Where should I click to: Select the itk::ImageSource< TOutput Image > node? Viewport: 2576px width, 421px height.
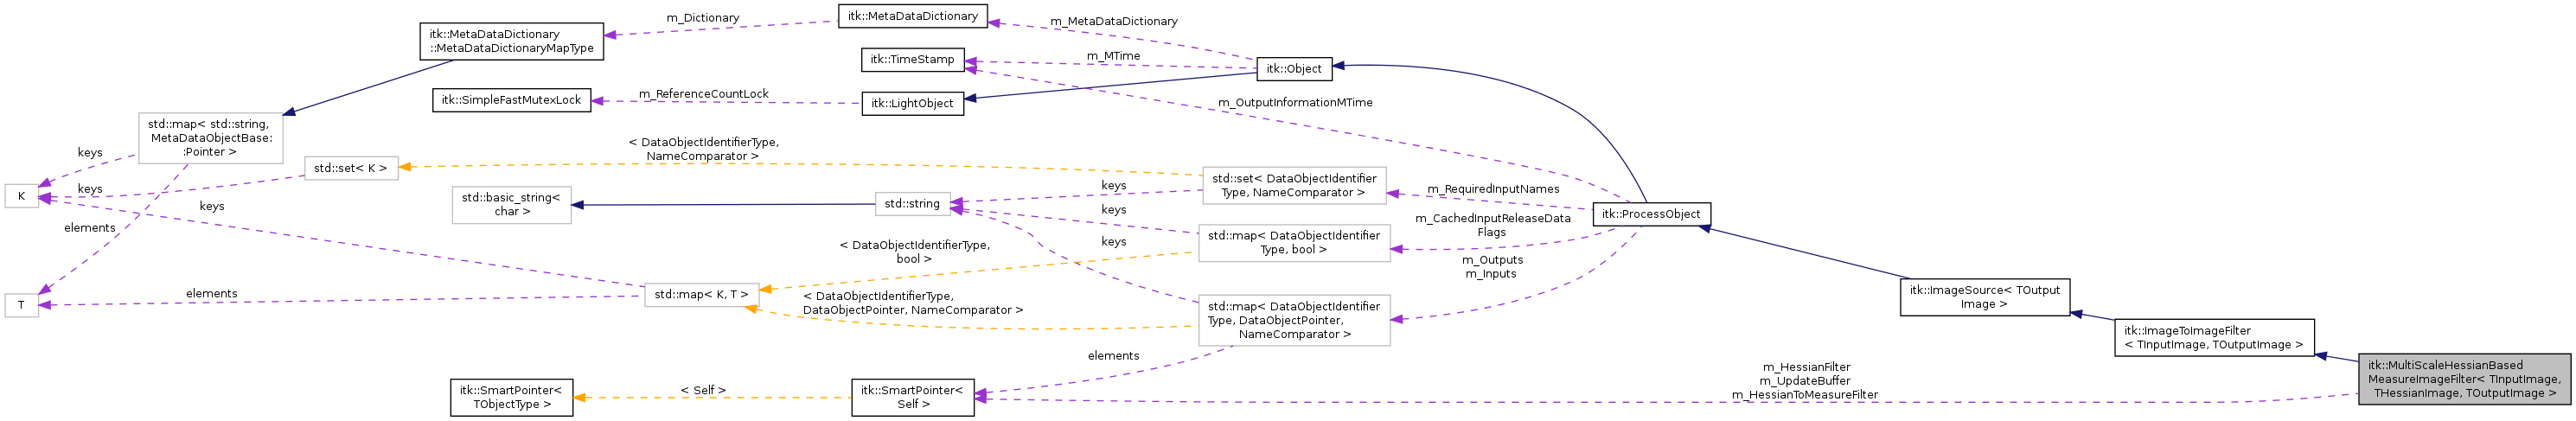pos(1984,298)
